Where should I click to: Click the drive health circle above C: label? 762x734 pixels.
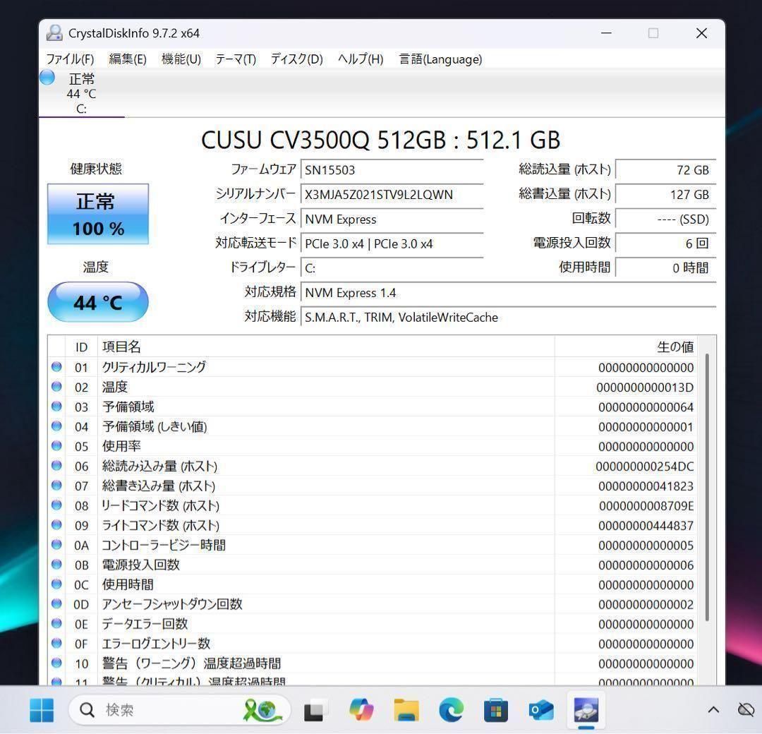47,78
